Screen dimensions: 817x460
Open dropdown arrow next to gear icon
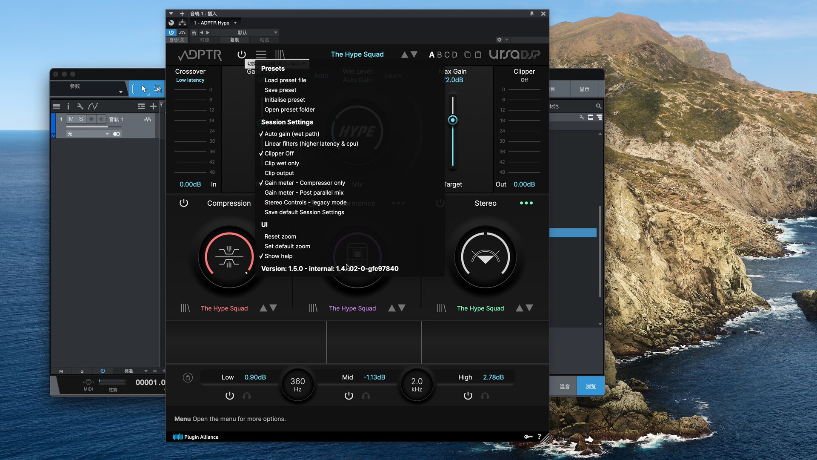(507, 40)
